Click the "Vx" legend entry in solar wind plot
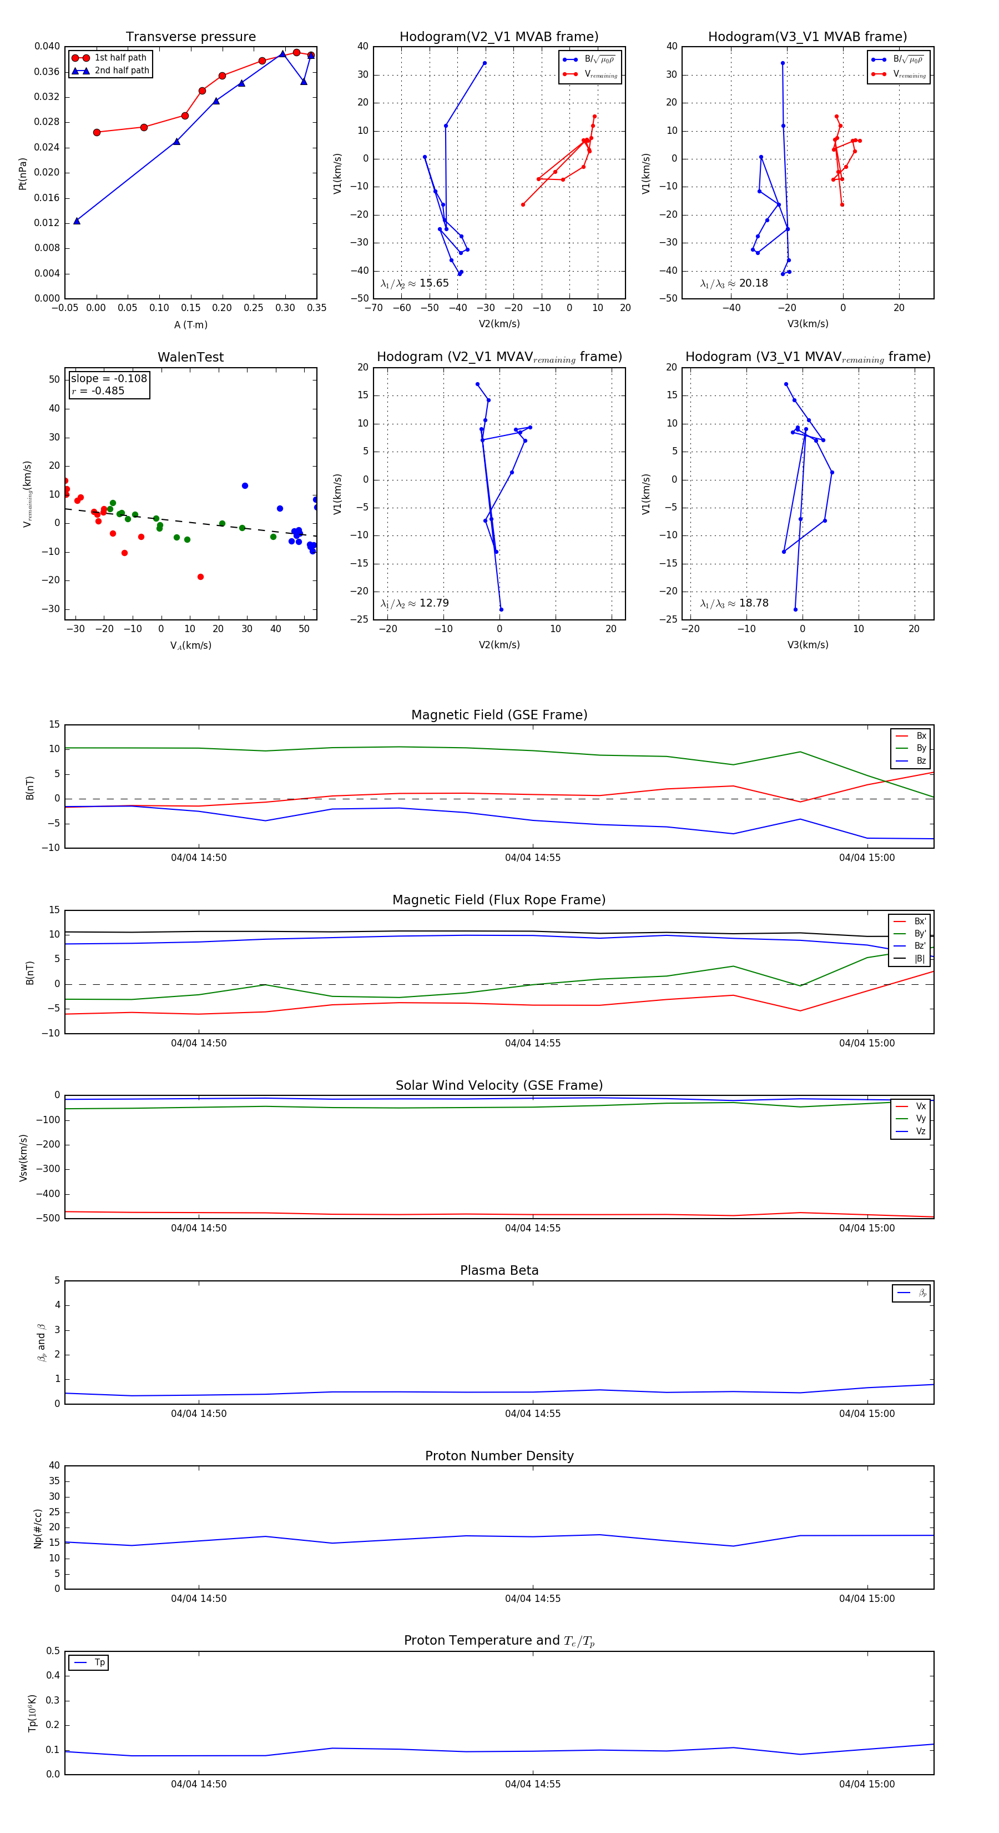 point(911,1106)
